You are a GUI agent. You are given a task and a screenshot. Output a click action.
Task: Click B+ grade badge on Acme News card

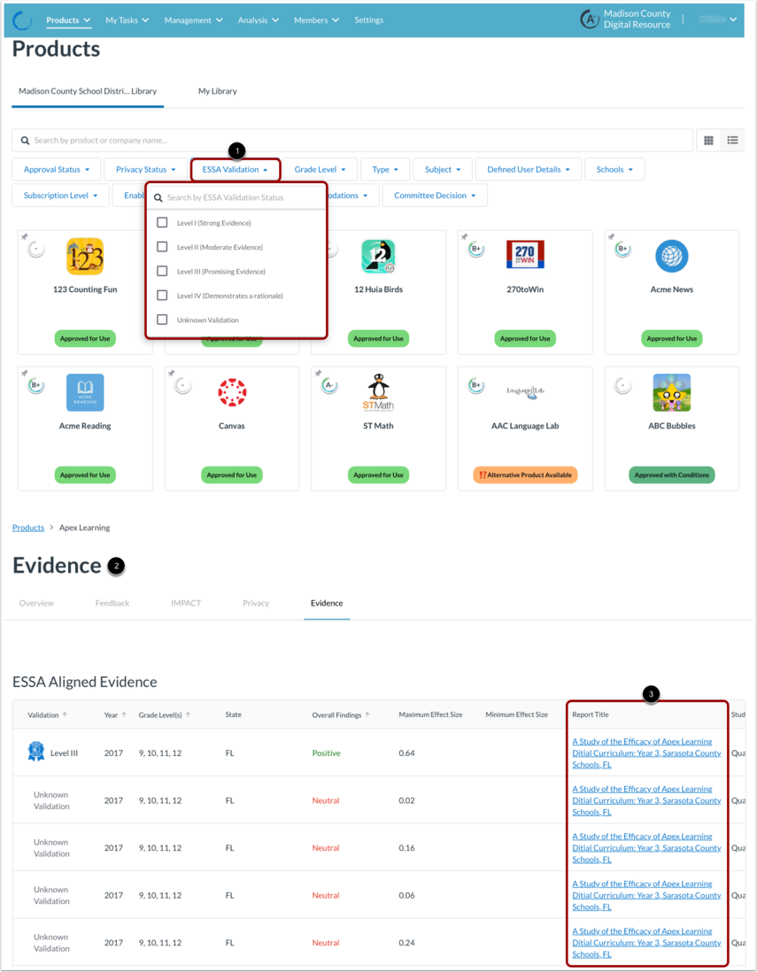click(623, 250)
